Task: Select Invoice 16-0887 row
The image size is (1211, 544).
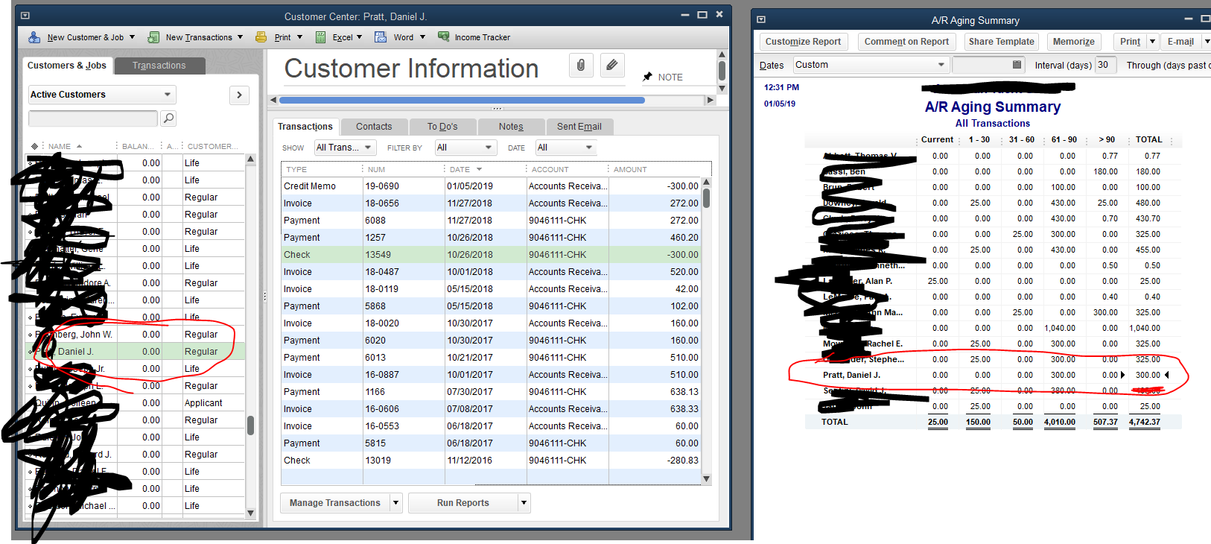Action: pyautogui.click(x=491, y=375)
